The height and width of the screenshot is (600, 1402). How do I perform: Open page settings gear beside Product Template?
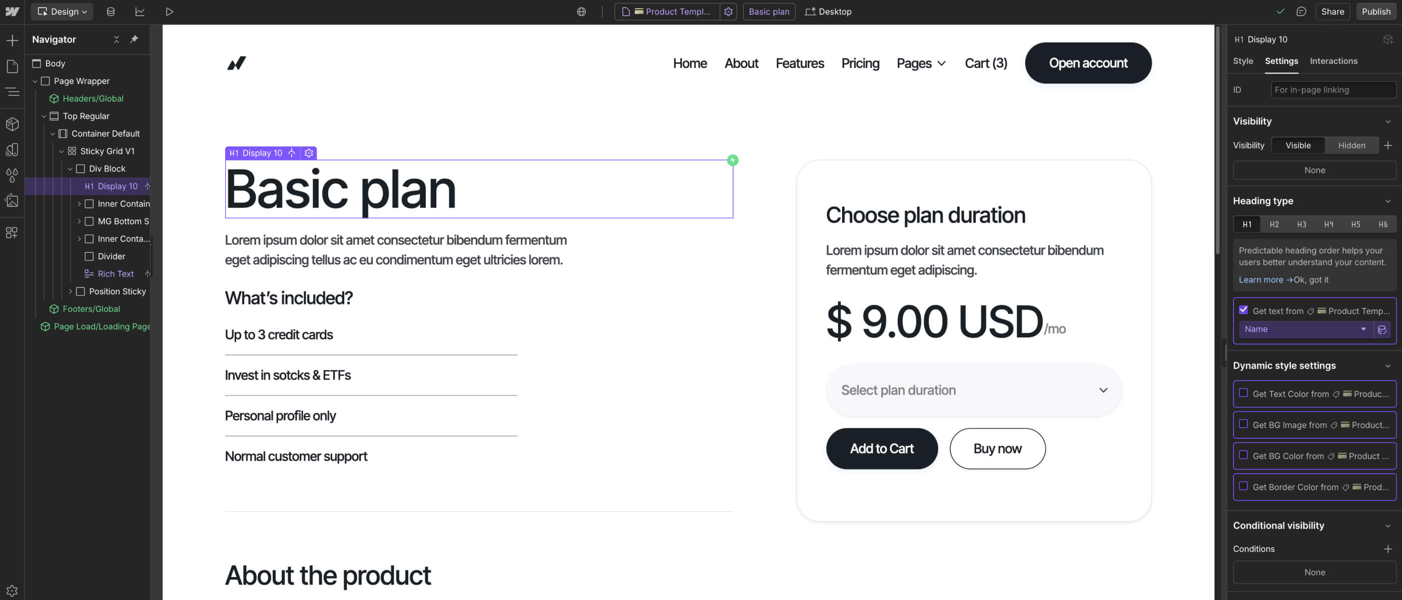coord(728,11)
